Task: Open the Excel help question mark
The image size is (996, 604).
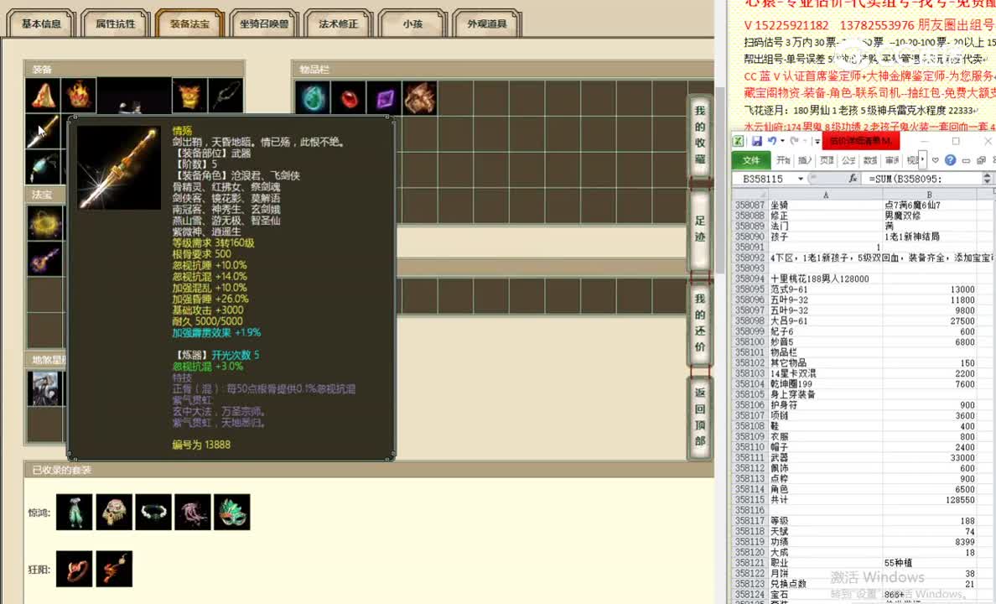Action: [950, 160]
